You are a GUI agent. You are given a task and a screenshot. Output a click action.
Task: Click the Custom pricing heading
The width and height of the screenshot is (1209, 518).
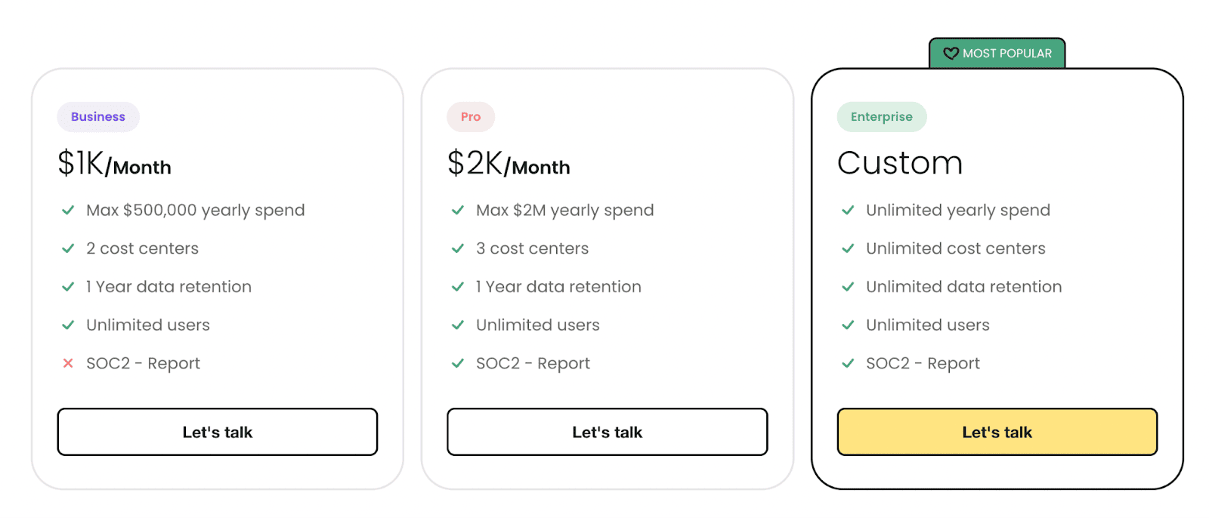[900, 163]
